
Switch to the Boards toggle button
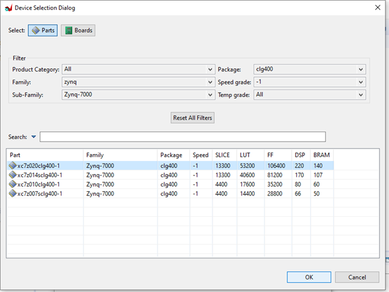point(78,30)
